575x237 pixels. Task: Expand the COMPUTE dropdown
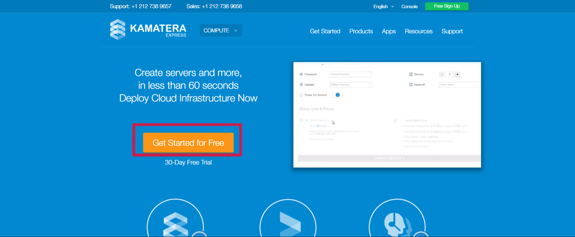(x=221, y=30)
